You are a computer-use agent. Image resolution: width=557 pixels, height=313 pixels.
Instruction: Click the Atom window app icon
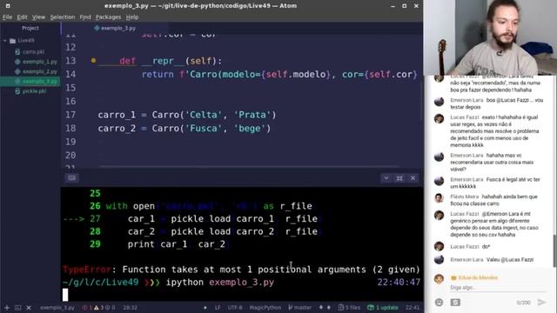[x=8, y=6]
